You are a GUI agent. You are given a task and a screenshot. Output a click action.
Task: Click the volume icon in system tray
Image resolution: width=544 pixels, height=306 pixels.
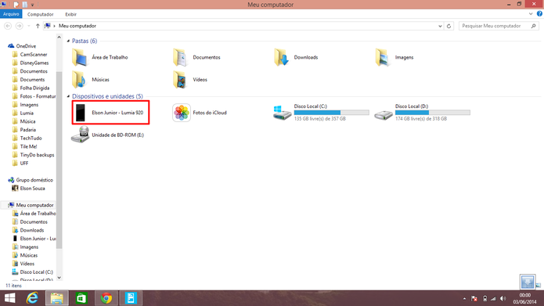(x=503, y=299)
